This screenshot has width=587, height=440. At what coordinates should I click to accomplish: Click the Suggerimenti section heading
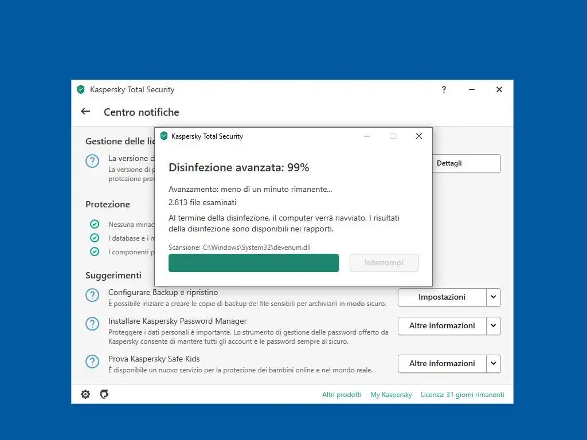114,276
